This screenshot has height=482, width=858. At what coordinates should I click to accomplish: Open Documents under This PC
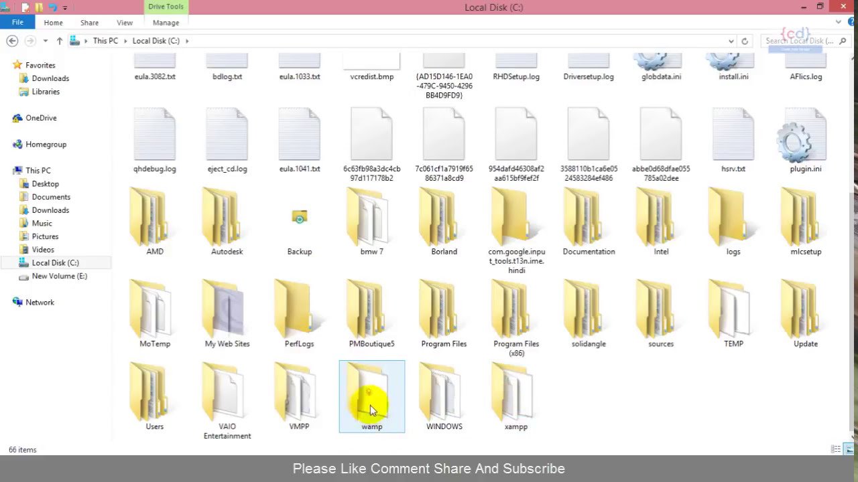coord(51,197)
